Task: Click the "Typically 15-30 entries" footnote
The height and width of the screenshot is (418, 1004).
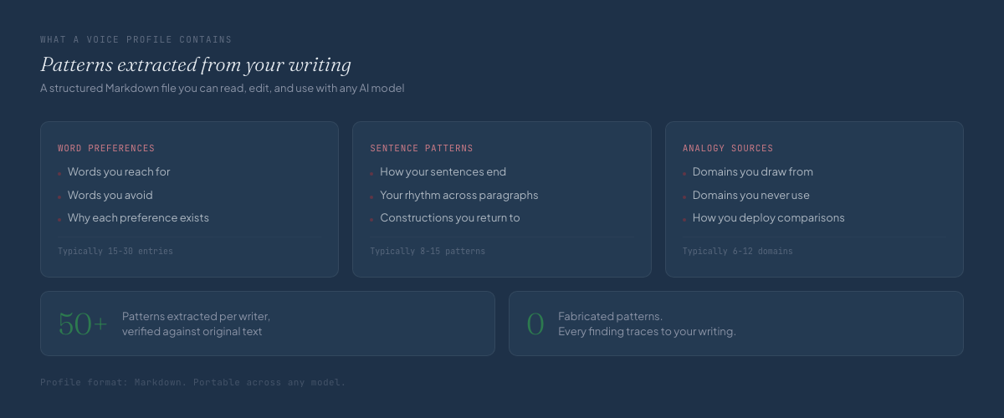Action: click(x=115, y=252)
